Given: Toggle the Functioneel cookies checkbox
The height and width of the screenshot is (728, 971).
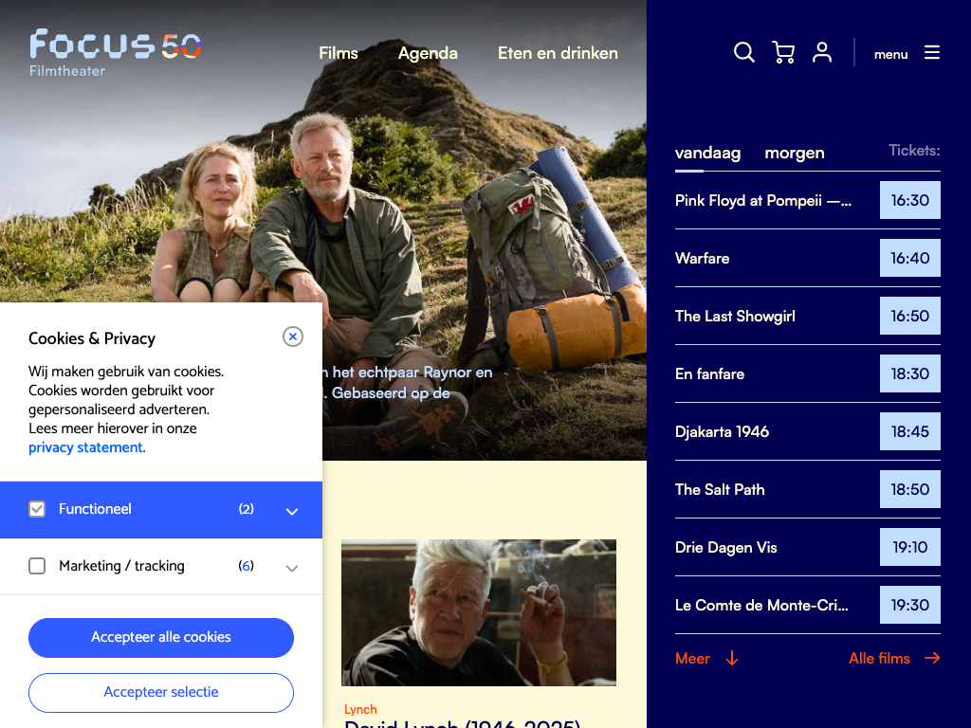Looking at the screenshot, I should 37,509.
